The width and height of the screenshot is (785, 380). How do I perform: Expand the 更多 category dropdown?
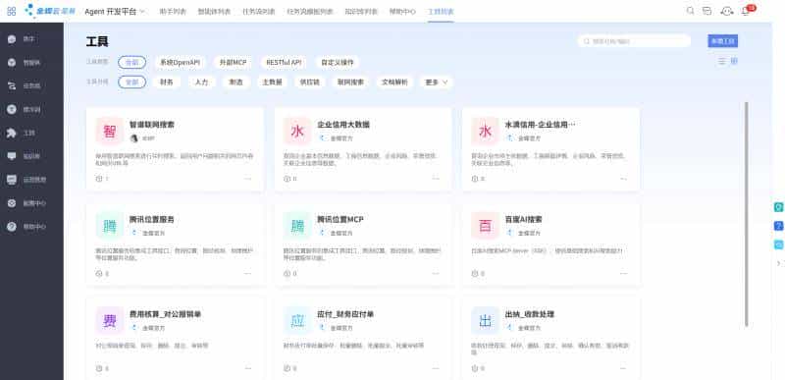click(436, 82)
